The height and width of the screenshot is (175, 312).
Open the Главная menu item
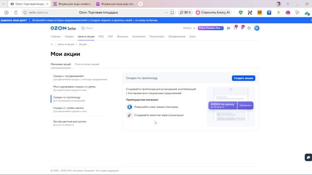55,36
